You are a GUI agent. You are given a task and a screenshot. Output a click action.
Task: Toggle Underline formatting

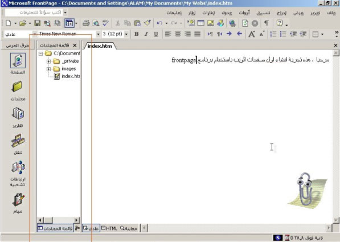click(155, 34)
